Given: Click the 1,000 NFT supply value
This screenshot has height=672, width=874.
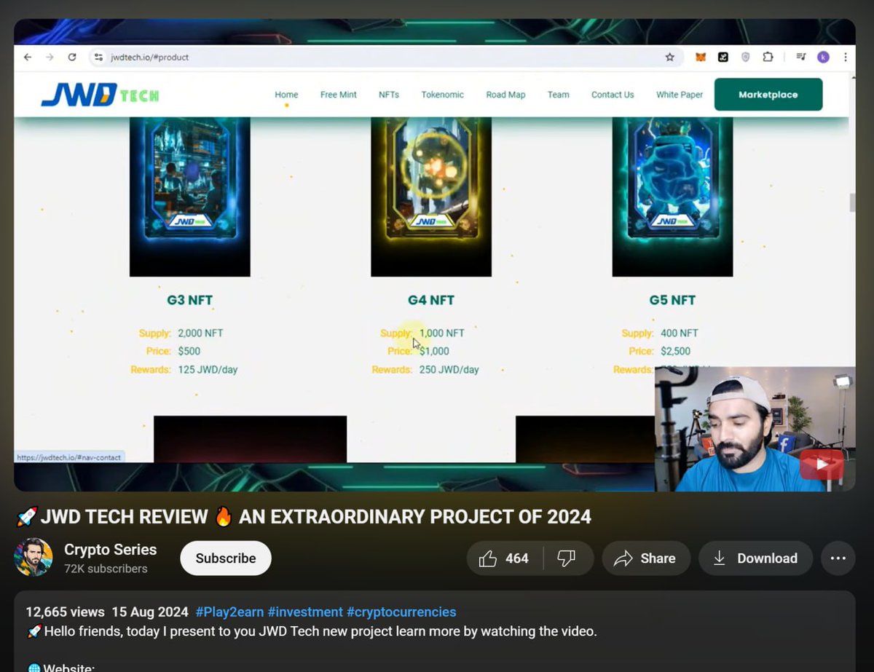Looking at the screenshot, I should (441, 333).
